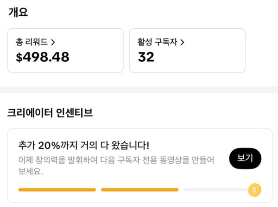Click the gold dollar coin icon
278x207 pixels.
pyautogui.click(x=254, y=189)
